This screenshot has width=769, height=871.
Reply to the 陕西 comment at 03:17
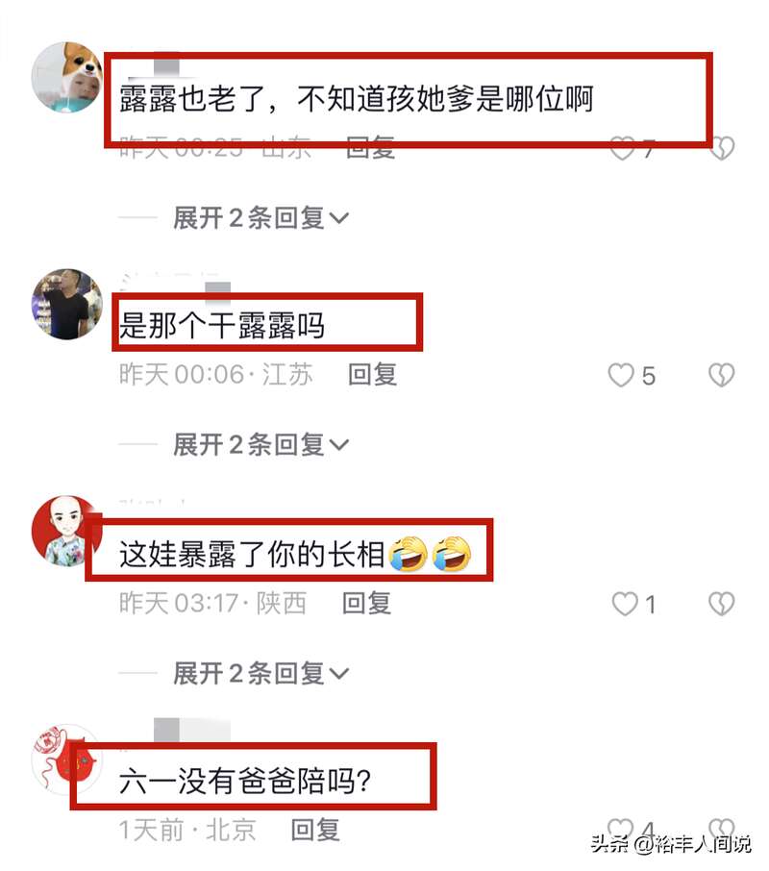tap(367, 603)
